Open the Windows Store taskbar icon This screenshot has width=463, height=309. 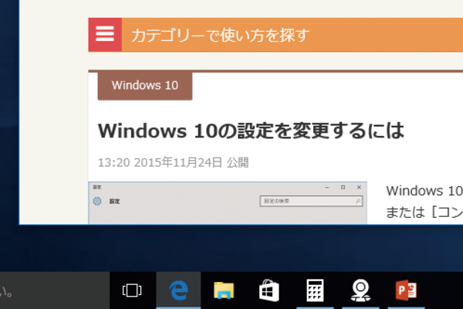(269, 290)
